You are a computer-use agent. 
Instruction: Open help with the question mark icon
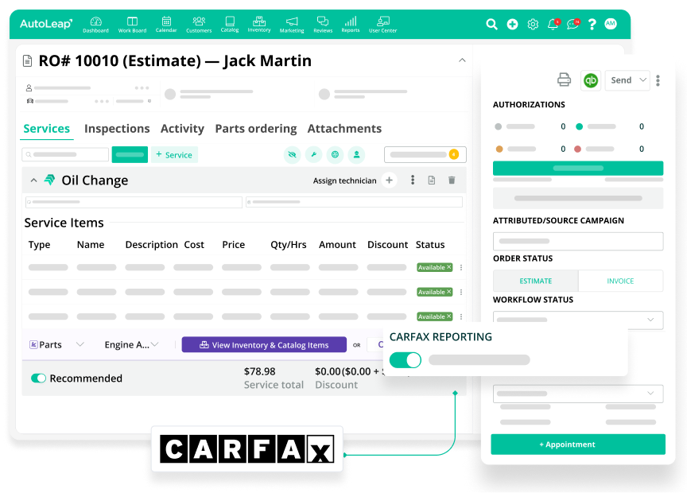coord(592,24)
